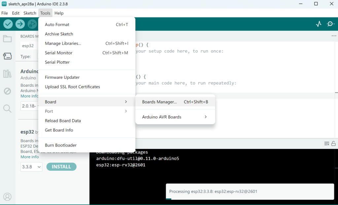The height and width of the screenshot is (205, 338).
Task: Open the Sketch menu
Action: 30,13
